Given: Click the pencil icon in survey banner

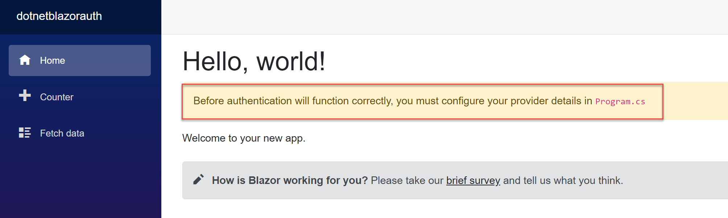Looking at the screenshot, I should tap(198, 179).
